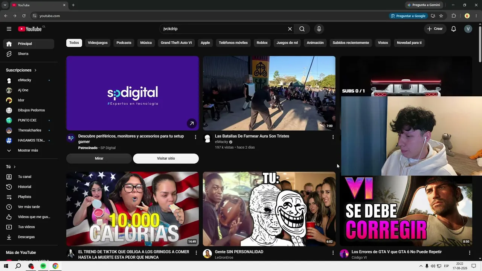Play Gente SIN PERSONALIDAD video thumbnail
The height and width of the screenshot is (271, 482).
pyautogui.click(x=269, y=209)
